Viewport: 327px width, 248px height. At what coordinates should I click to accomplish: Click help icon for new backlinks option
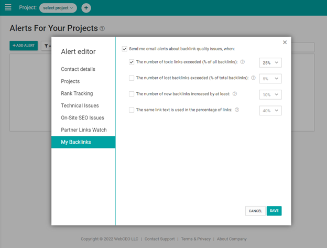pyautogui.click(x=235, y=94)
